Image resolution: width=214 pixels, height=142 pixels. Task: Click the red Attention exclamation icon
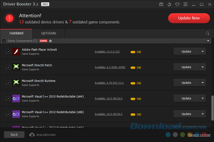pyautogui.click(x=10, y=18)
